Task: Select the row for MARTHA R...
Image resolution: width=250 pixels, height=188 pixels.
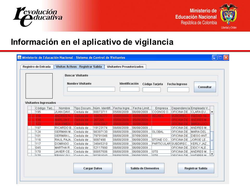Action: [119, 148]
